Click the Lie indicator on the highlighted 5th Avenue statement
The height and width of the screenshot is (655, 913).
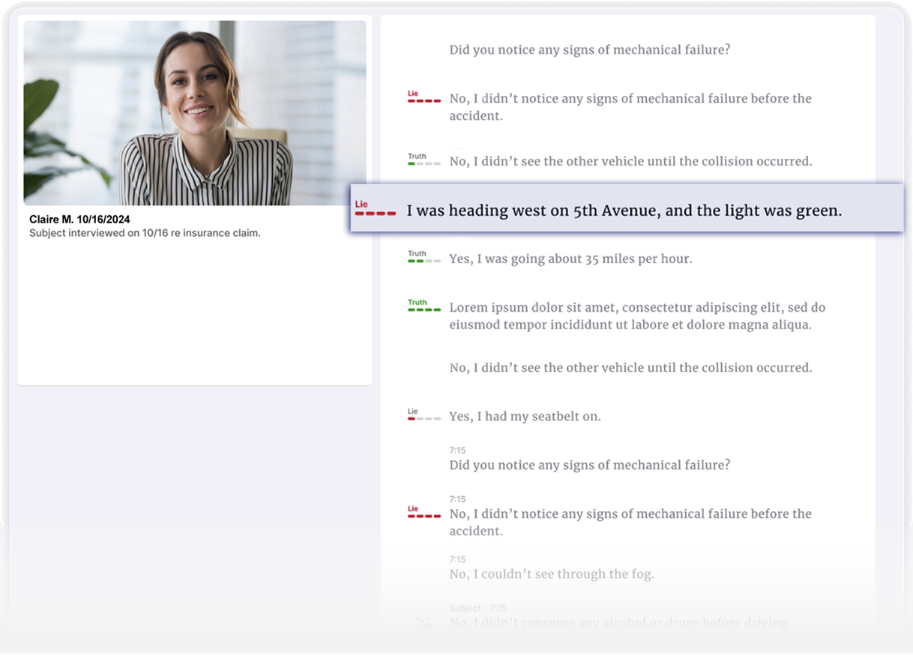[x=375, y=209]
